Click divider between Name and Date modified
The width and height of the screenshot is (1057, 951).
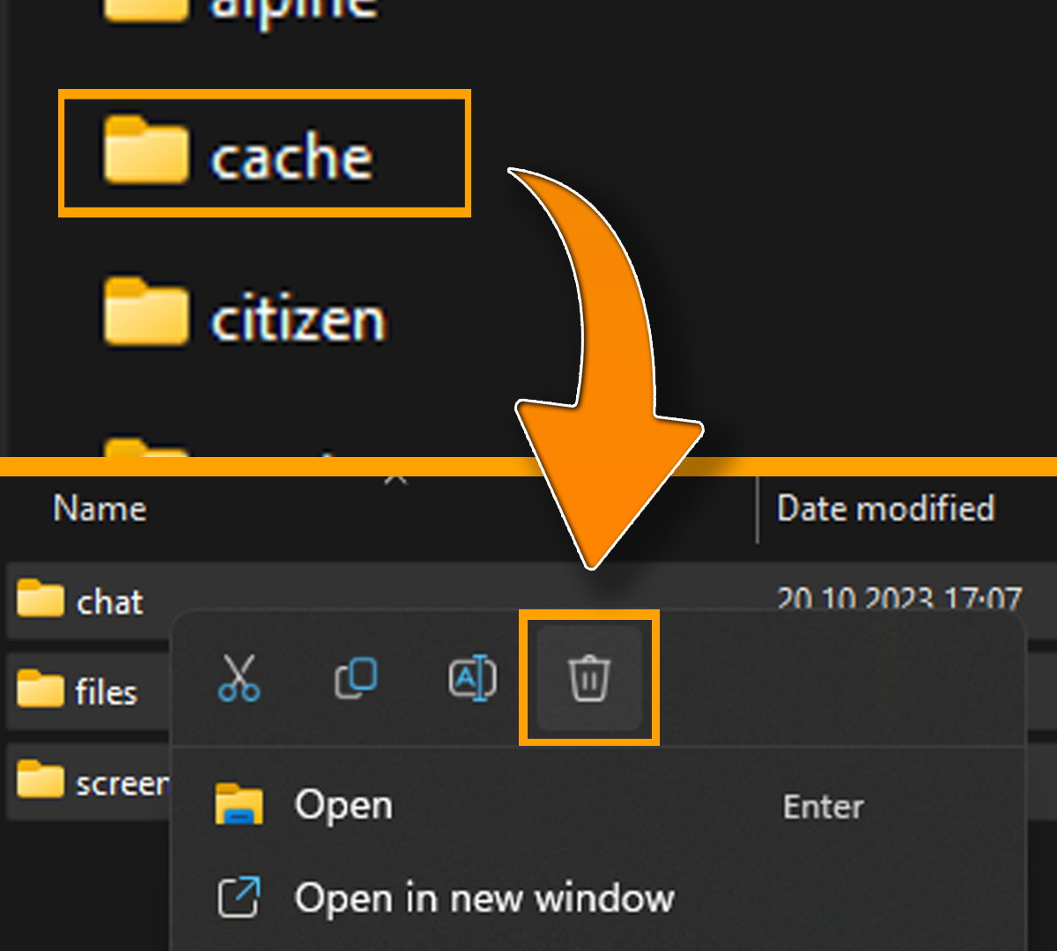(x=758, y=511)
